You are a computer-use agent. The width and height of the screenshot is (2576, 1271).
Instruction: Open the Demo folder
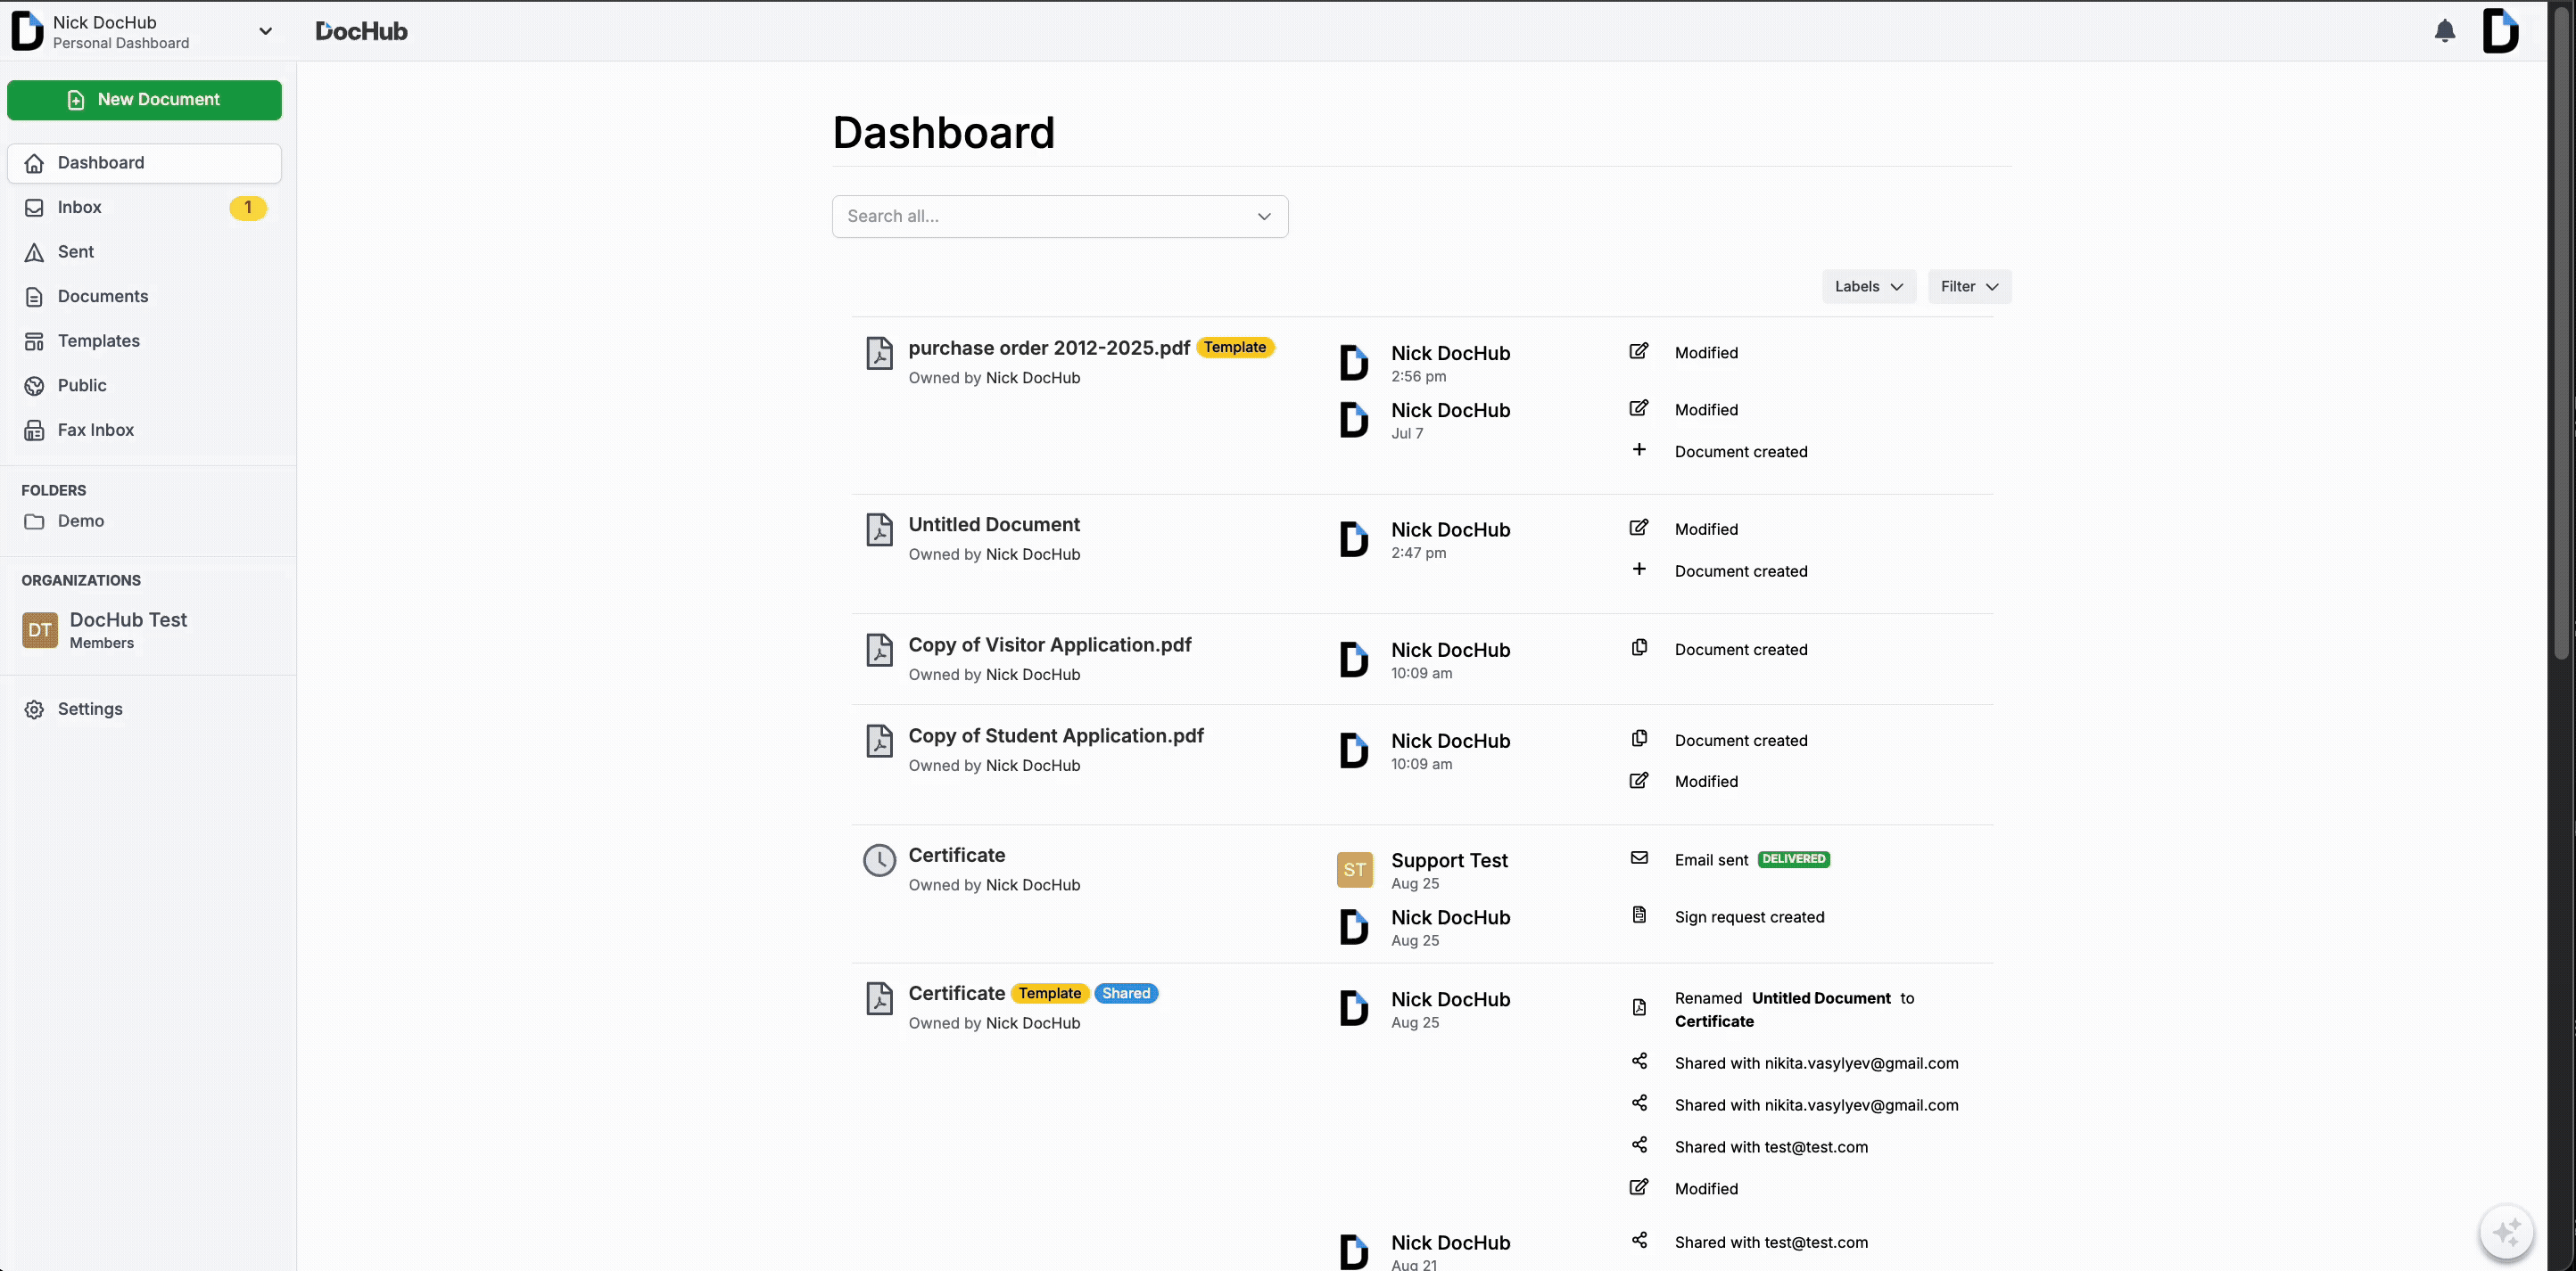click(x=80, y=521)
